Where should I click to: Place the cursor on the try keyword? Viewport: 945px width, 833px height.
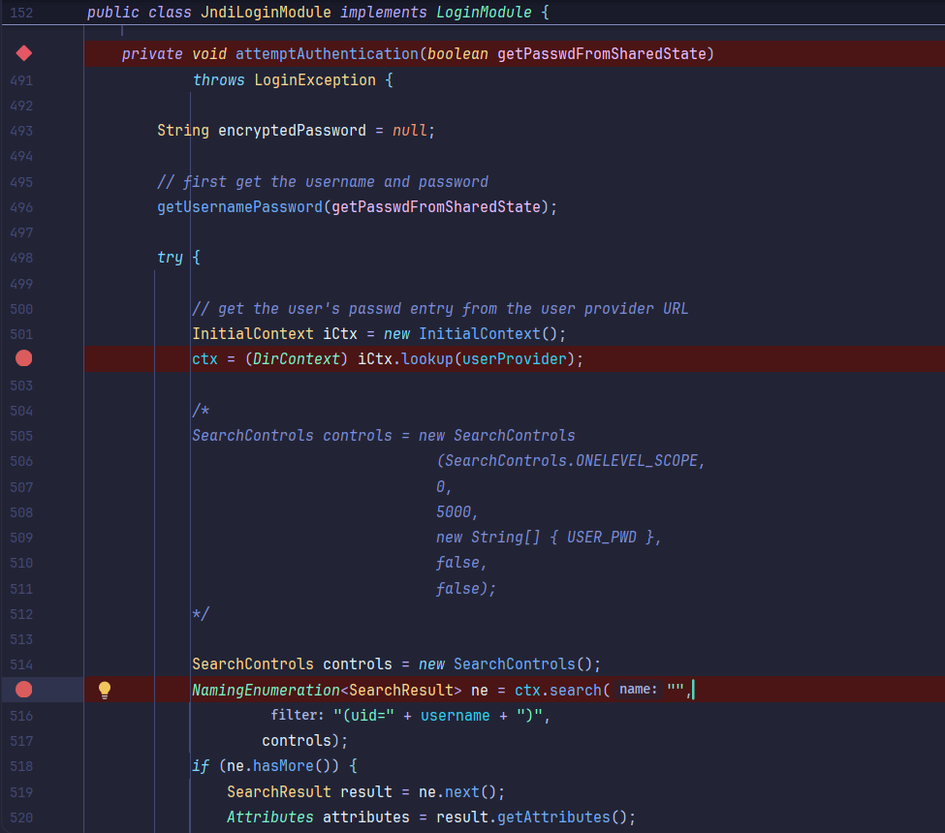point(170,258)
